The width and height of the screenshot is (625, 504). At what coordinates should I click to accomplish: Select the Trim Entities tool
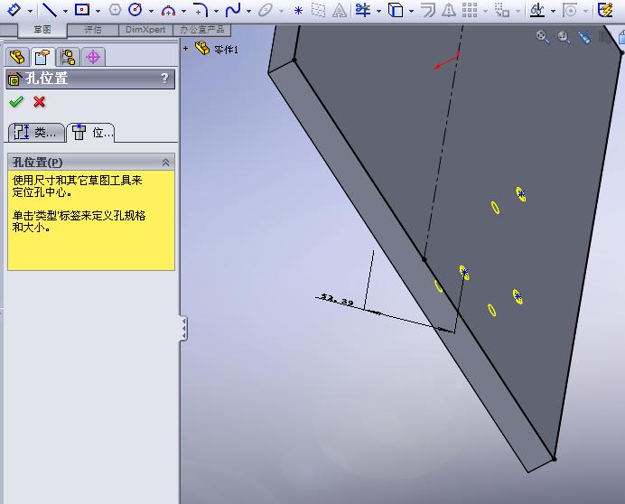click(363, 10)
